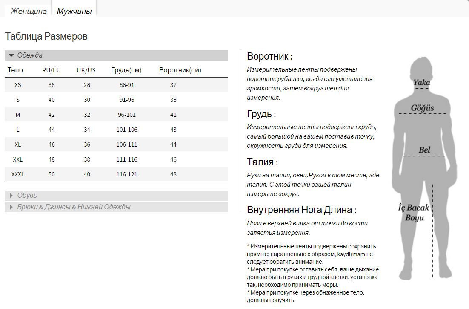Click the Воротник heading

click(269, 56)
